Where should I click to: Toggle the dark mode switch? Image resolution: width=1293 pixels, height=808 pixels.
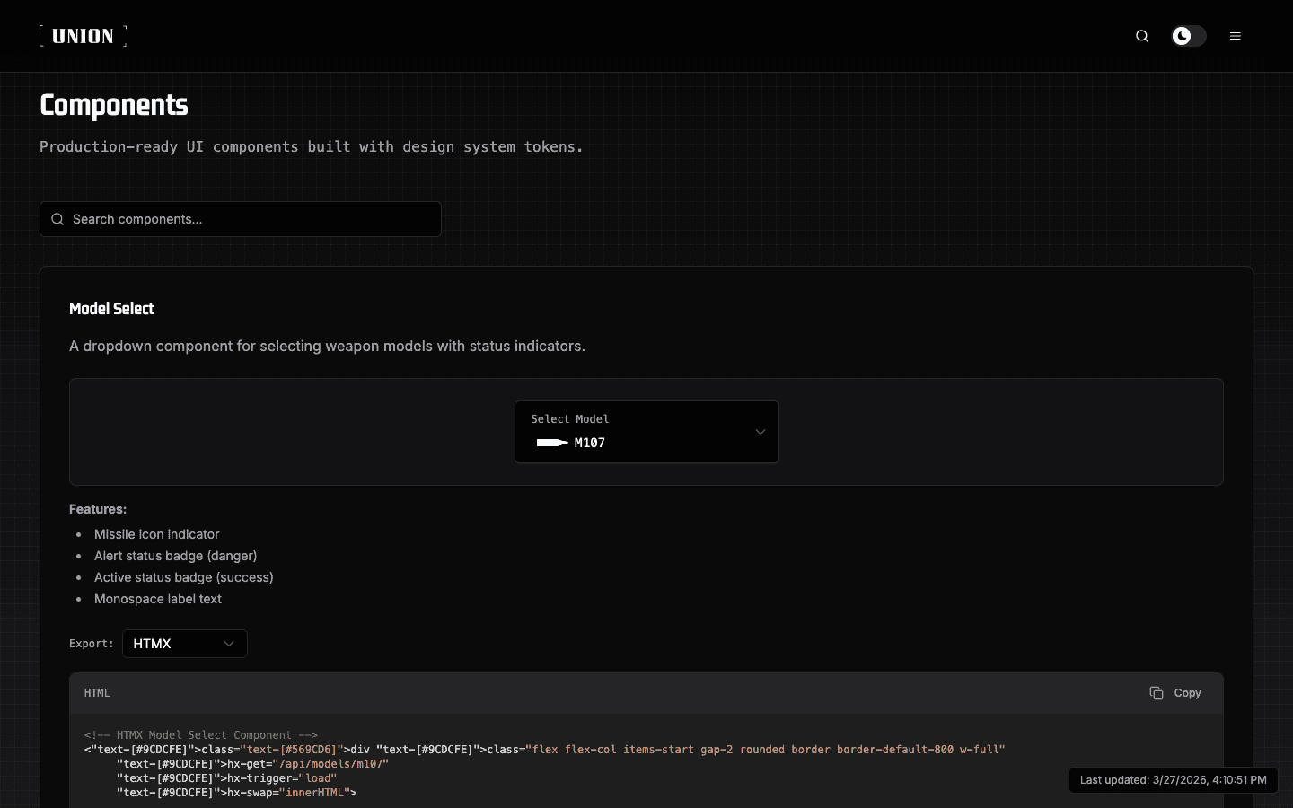point(1189,36)
